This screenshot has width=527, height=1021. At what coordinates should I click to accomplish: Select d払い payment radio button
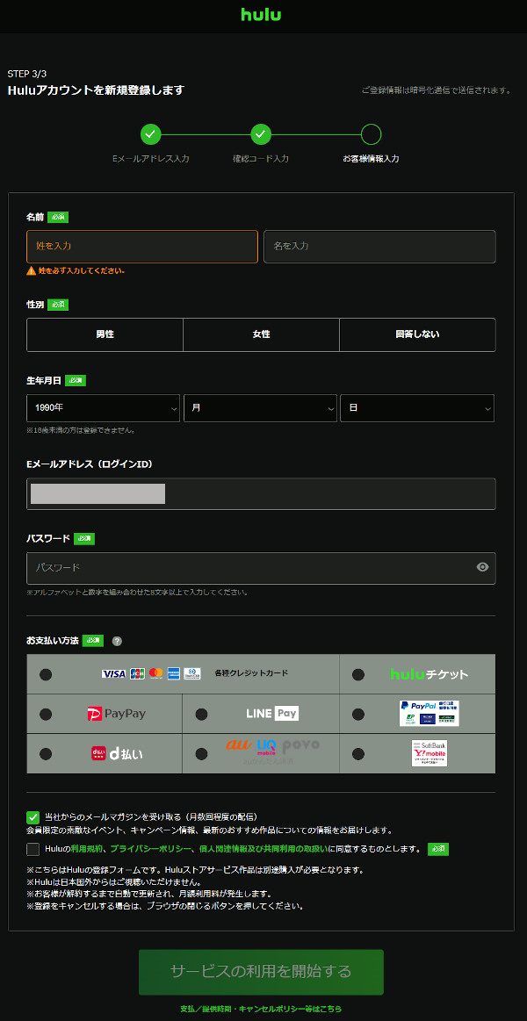click(x=46, y=754)
